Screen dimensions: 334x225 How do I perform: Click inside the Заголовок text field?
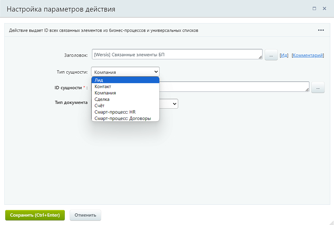tap(176, 54)
